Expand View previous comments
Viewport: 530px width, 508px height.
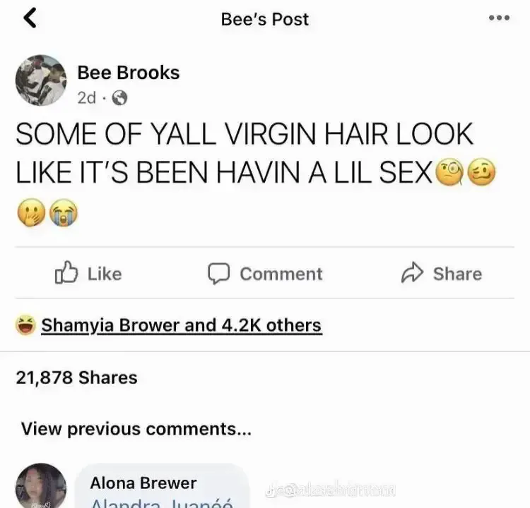click(x=136, y=429)
